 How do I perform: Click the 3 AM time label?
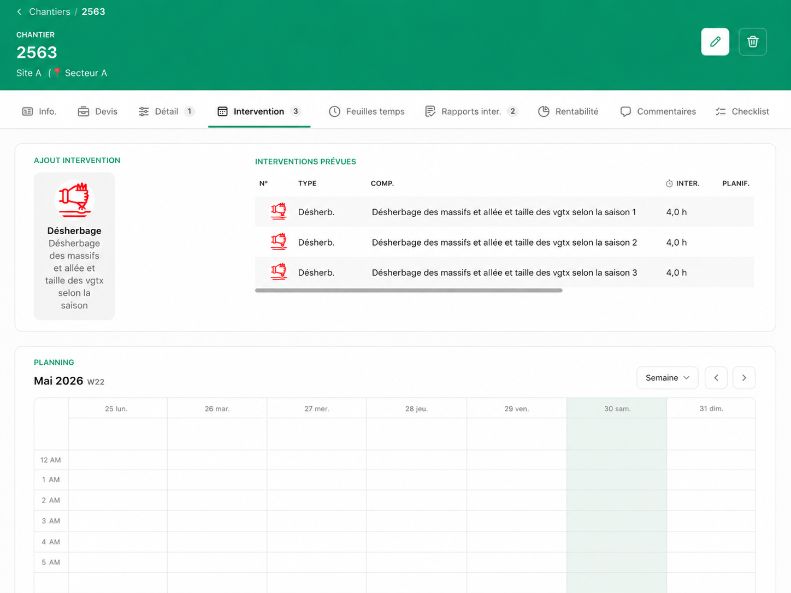tap(51, 521)
